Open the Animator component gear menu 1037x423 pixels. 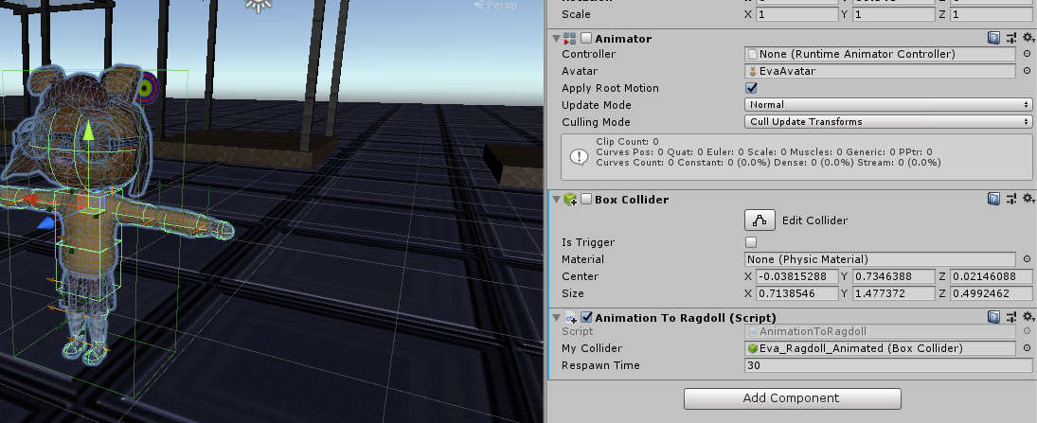click(1027, 39)
